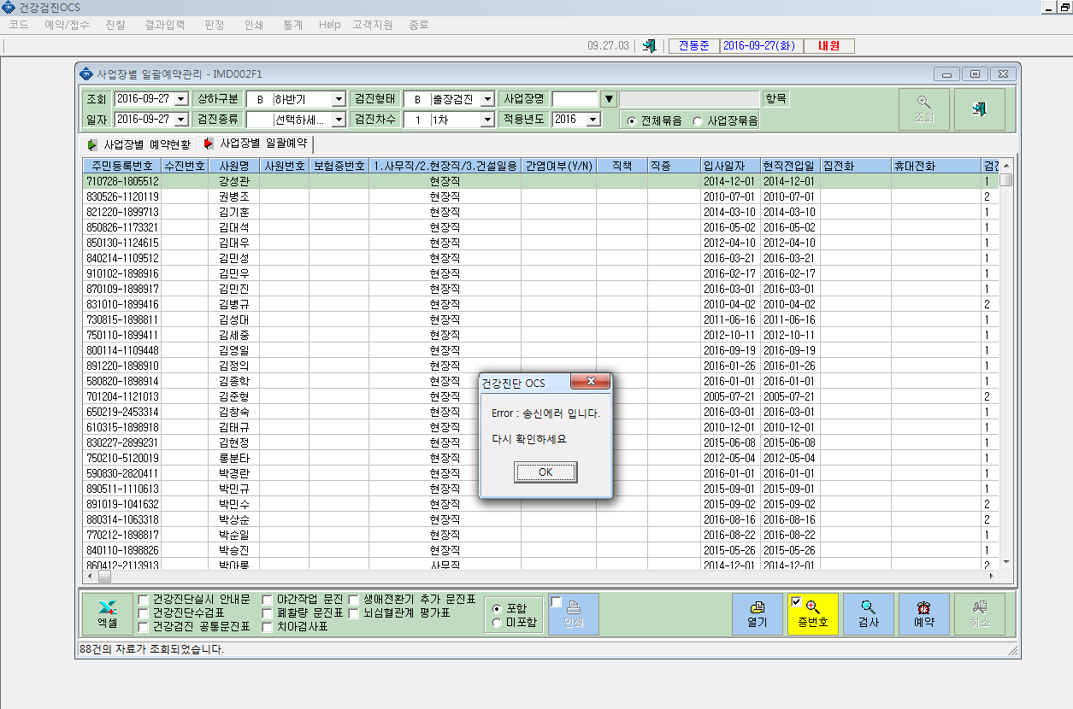Check the 야간작업 문진 option
The width and height of the screenshot is (1073, 709).
tap(268, 600)
